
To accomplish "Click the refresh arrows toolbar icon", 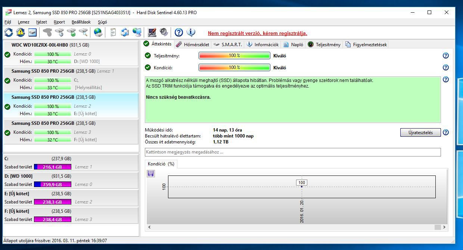I will pos(9,32).
